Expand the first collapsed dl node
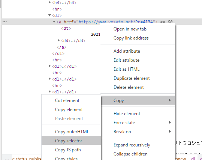The image size is (202, 160). click(49, 66)
